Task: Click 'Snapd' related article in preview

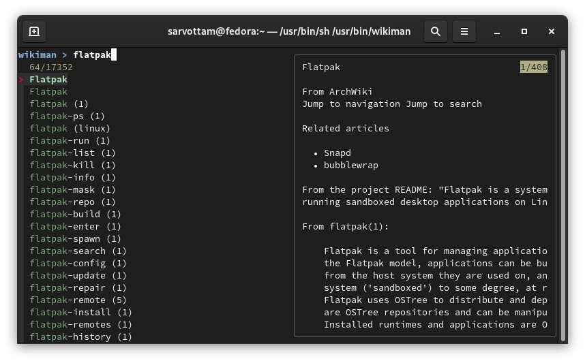Action: tap(337, 153)
